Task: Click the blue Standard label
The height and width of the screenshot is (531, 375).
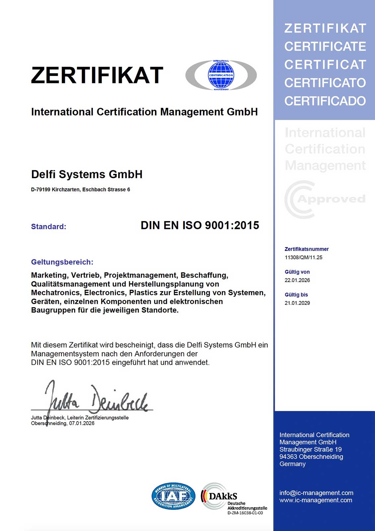Action: (x=48, y=227)
